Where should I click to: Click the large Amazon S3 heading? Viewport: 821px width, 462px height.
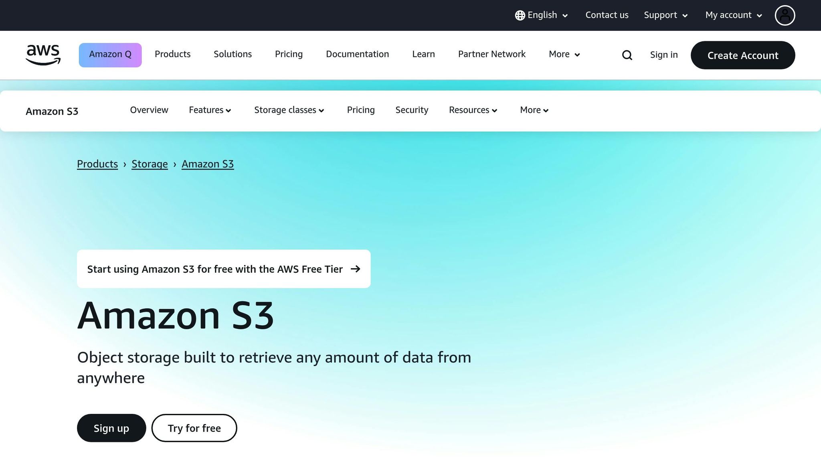[176, 316]
